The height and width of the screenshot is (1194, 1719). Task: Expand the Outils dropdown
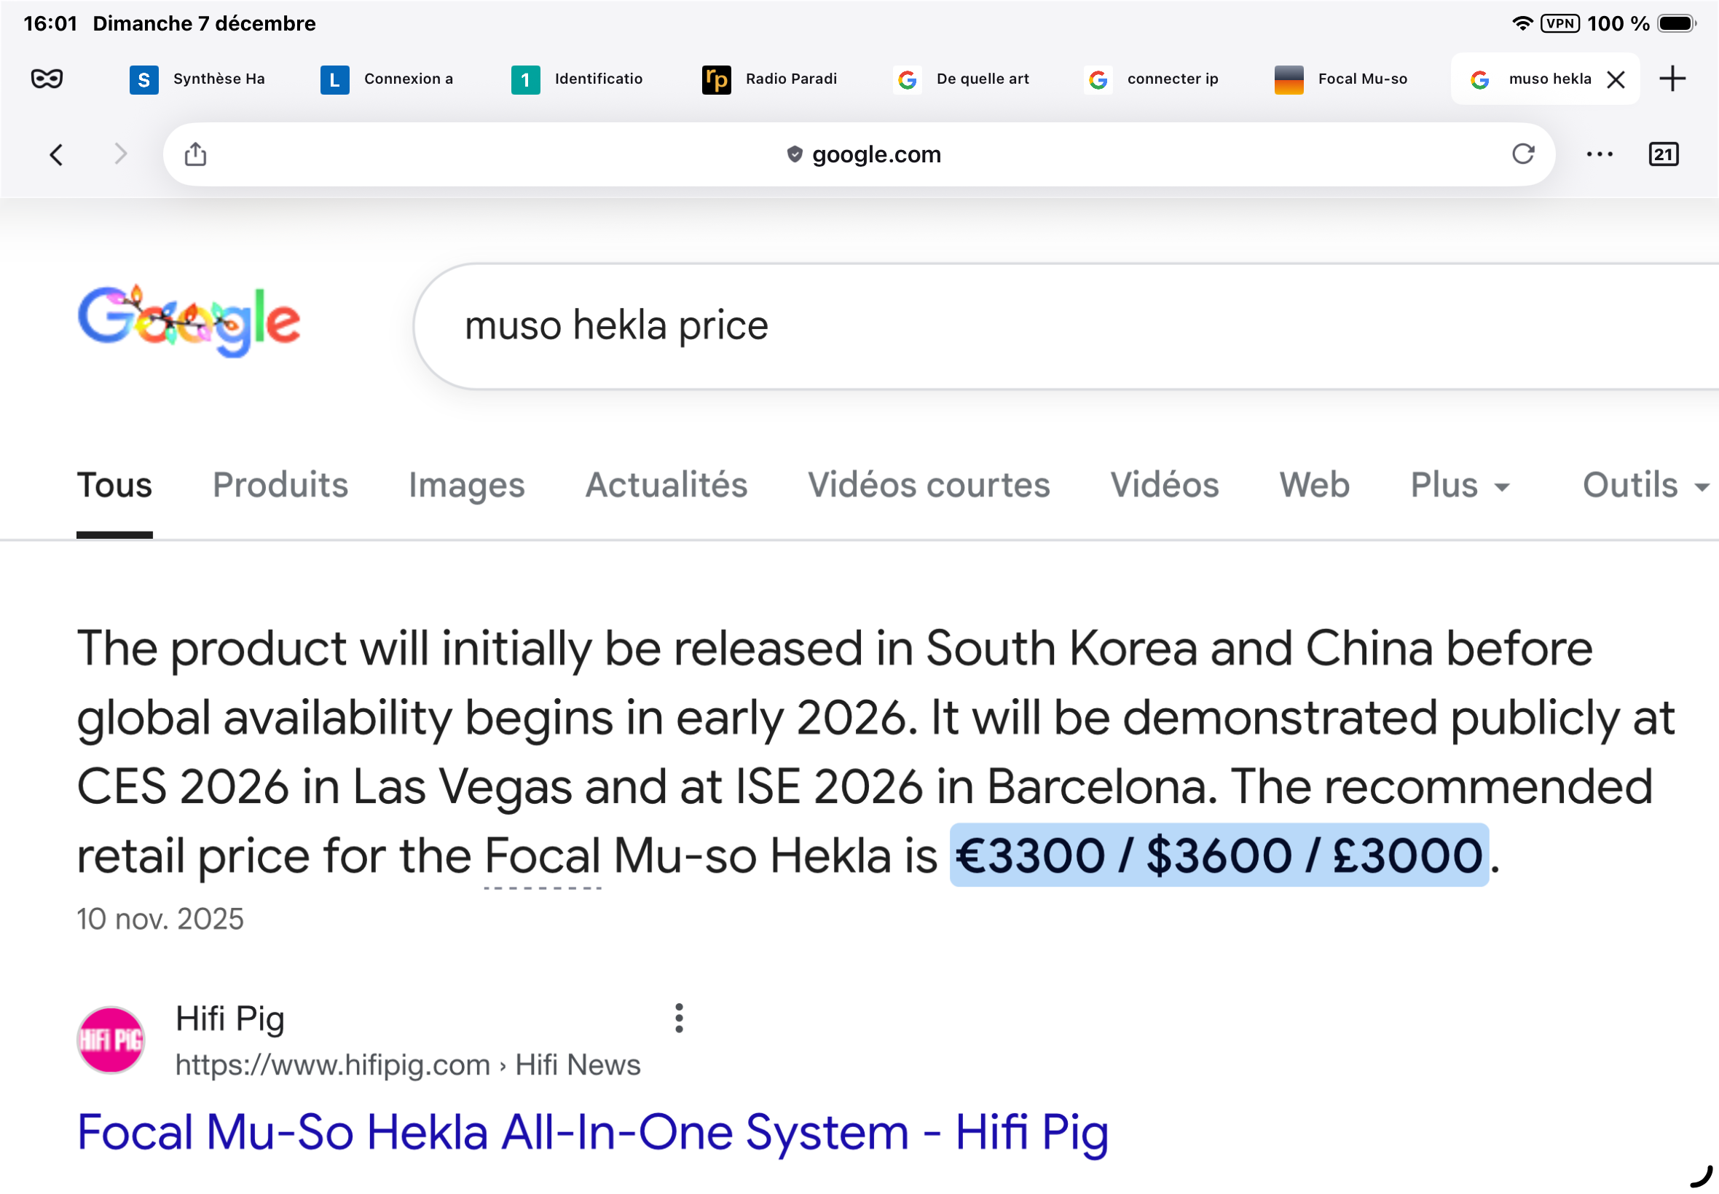click(x=1645, y=485)
